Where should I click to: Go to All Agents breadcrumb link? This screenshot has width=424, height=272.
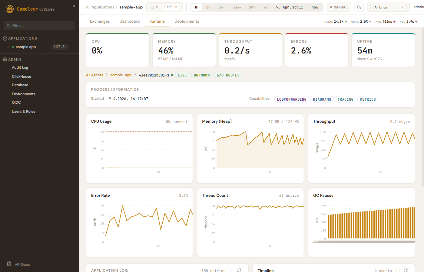(94, 75)
